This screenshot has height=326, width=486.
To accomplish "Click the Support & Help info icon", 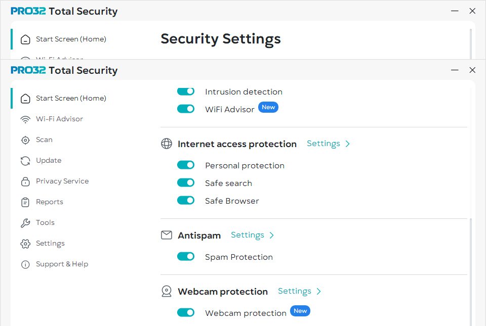I will 25,264.
